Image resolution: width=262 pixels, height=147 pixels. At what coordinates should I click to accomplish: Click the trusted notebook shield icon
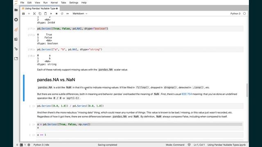pos(189,145)
